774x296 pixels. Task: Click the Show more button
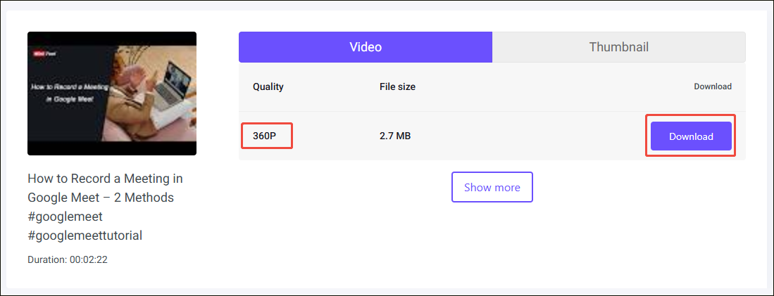coord(492,187)
